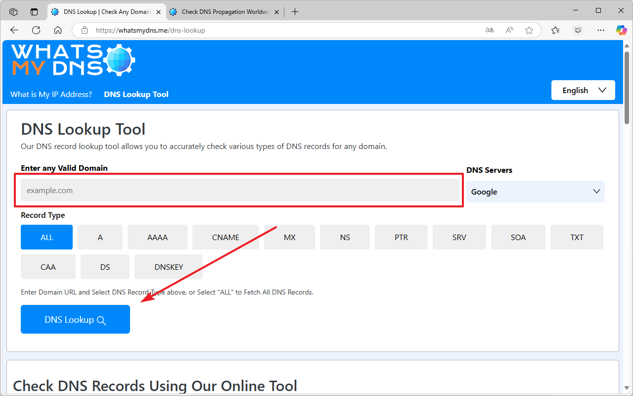This screenshot has width=633, height=396.
Task: Open the Copilot icon in toolbar
Action: (x=621, y=30)
